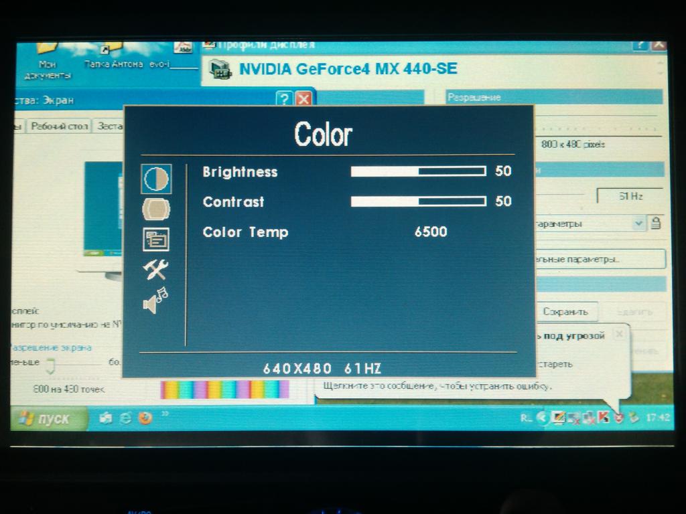686x514 pixels.
Task: Select the OSD menu settings icon
Action: point(156,240)
